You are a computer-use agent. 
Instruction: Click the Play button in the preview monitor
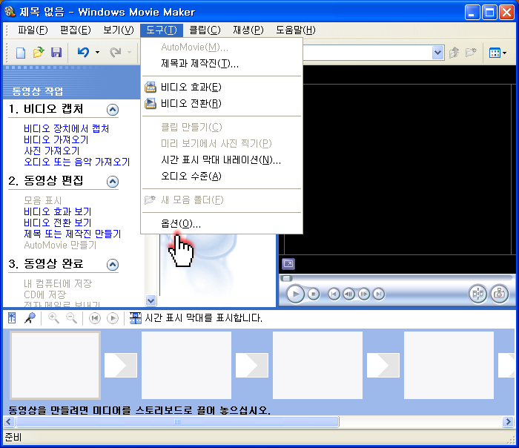(x=295, y=294)
